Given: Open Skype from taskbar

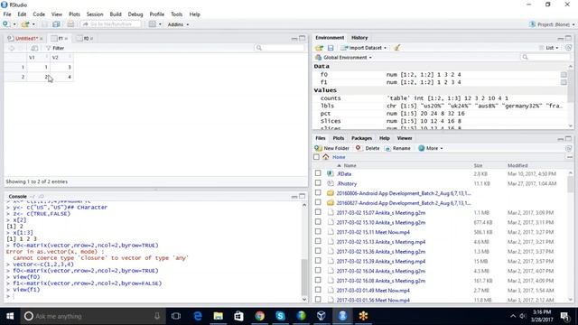Looking at the screenshot, I should coord(280,316).
